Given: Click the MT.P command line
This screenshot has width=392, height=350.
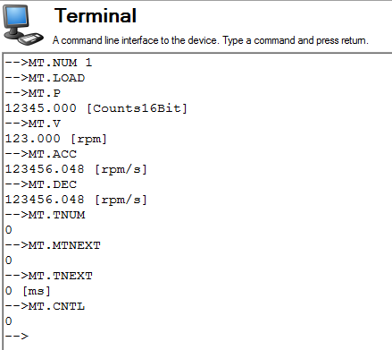Looking at the screenshot, I should coord(33,93).
